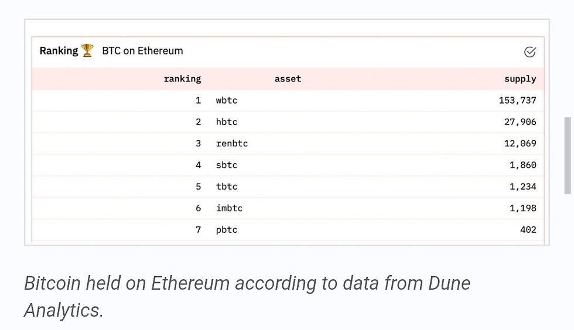574x330 pixels.
Task: Select the renbtc asset row
Action: (288, 143)
